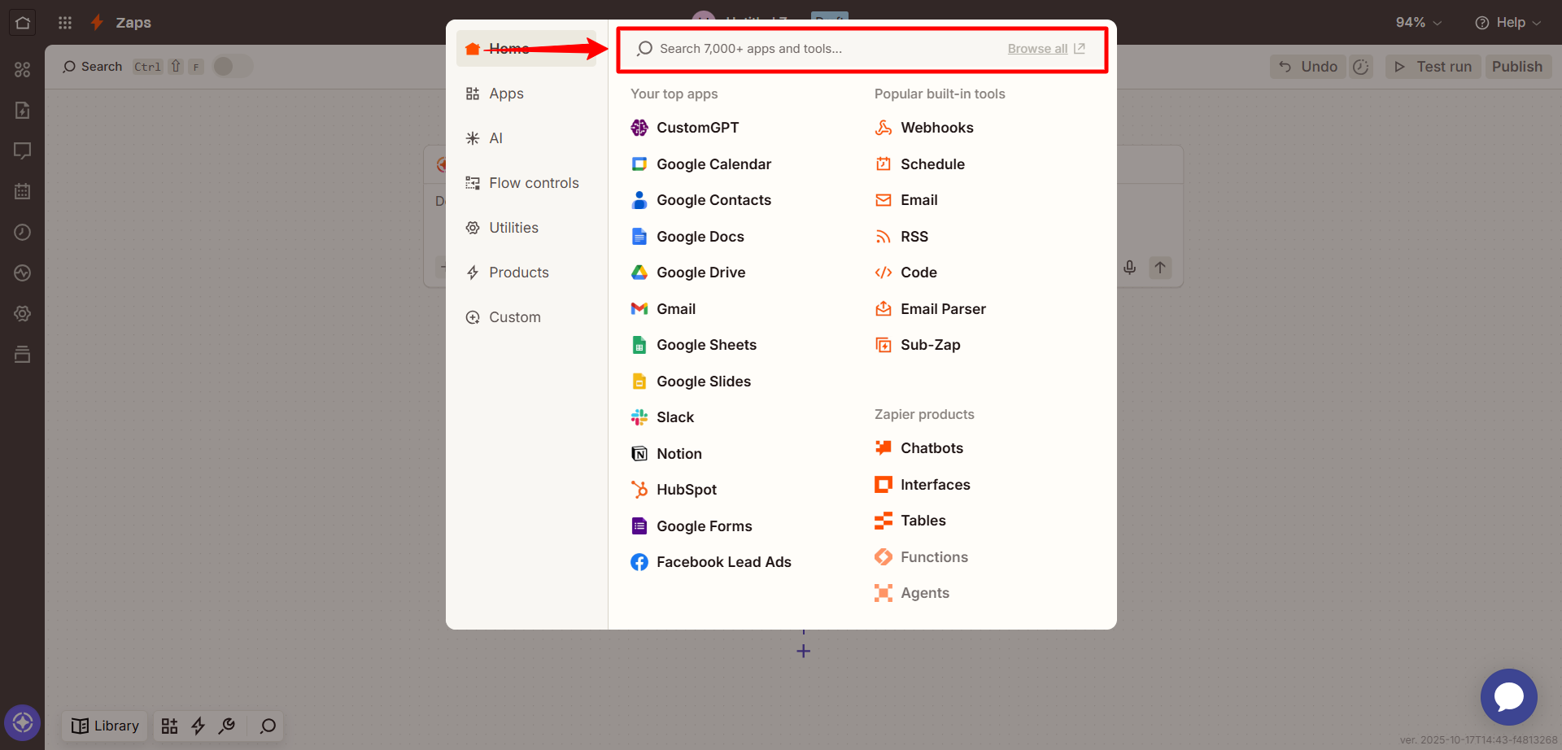This screenshot has height=750, width=1562.
Task: Open the apps grid launcher icon
Action: click(x=65, y=22)
